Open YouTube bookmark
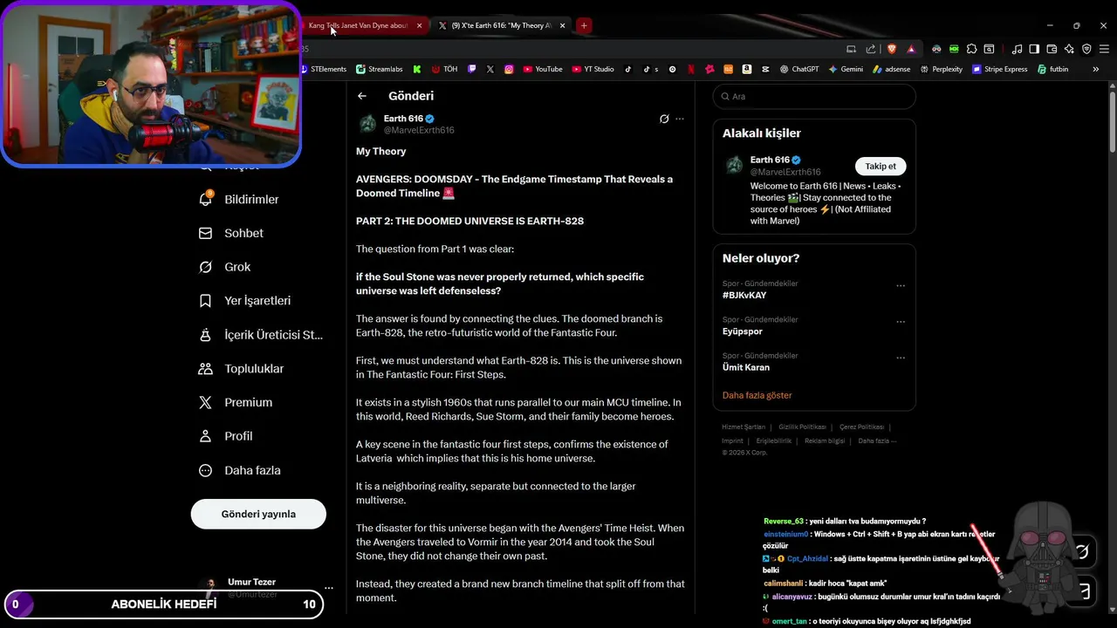Viewport: 1117px width, 628px height. 543,69
